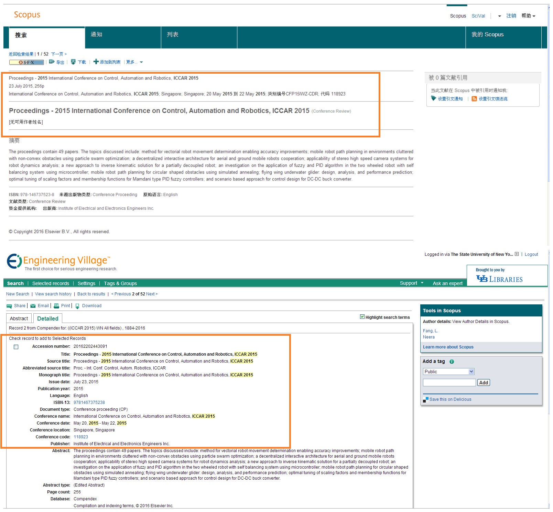The width and height of the screenshot is (553, 512).
Task: Click Learn more about Scopus
Action: pyautogui.click(x=448, y=347)
